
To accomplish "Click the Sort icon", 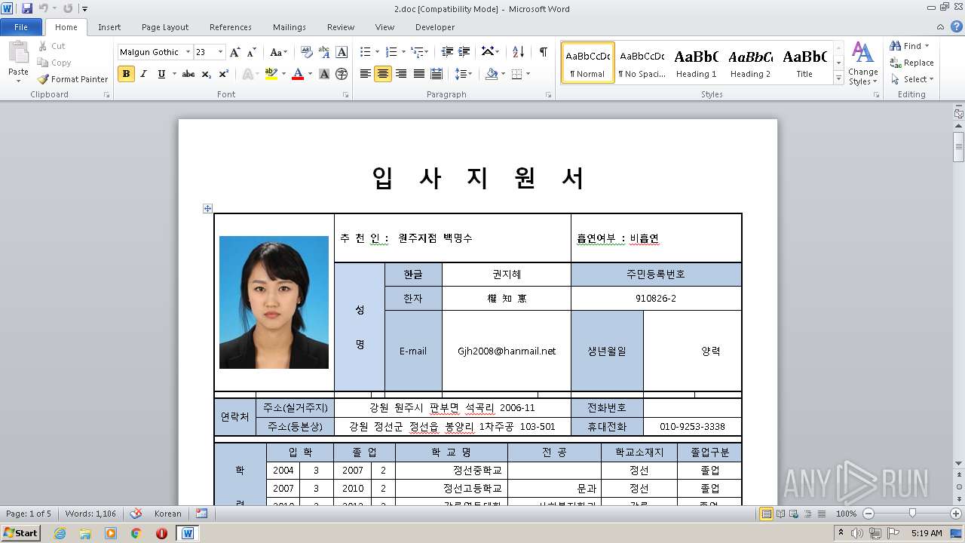I will tap(518, 52).
